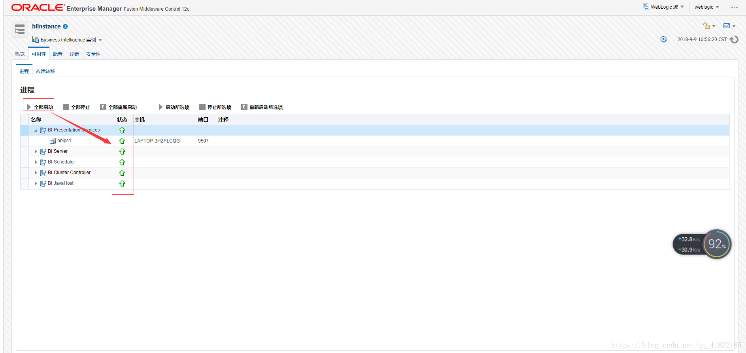
Task: Click BI JavaHost green status arrow
Action: [122, 184]
